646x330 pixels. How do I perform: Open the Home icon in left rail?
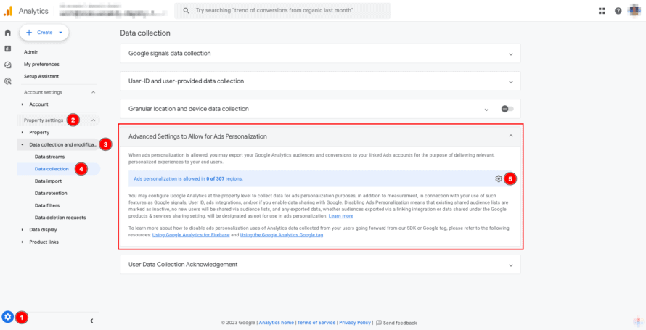[7, 33]
